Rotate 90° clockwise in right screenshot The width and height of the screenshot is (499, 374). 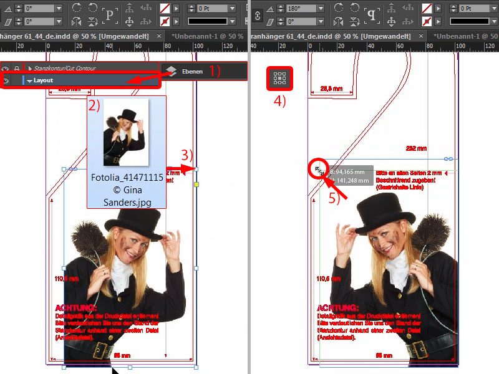coord(339,7)
